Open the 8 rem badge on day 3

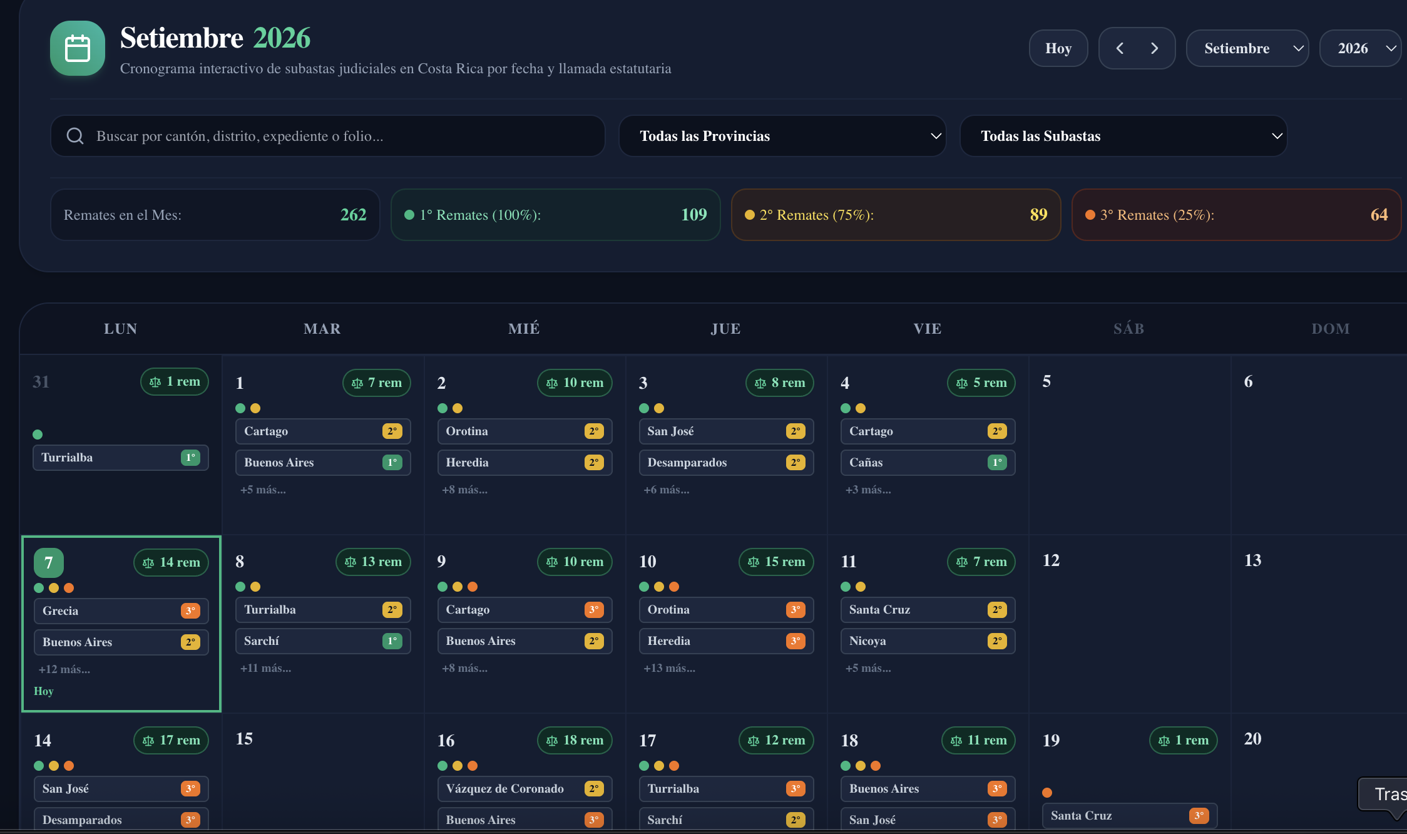pyautogui.click(x=780, y=383)
